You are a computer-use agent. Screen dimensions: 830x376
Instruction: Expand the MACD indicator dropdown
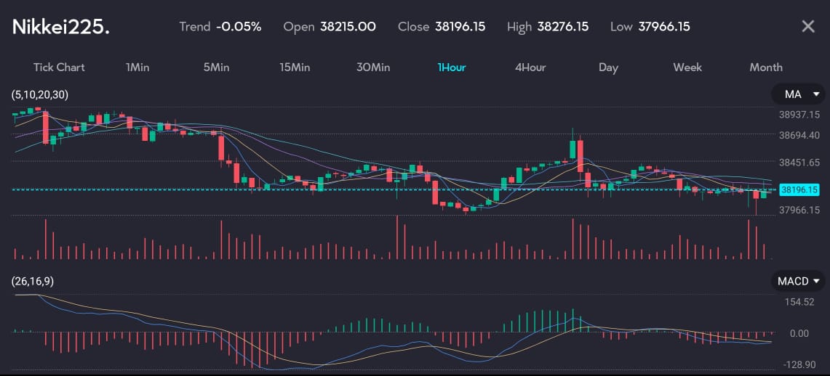[798, 281]
